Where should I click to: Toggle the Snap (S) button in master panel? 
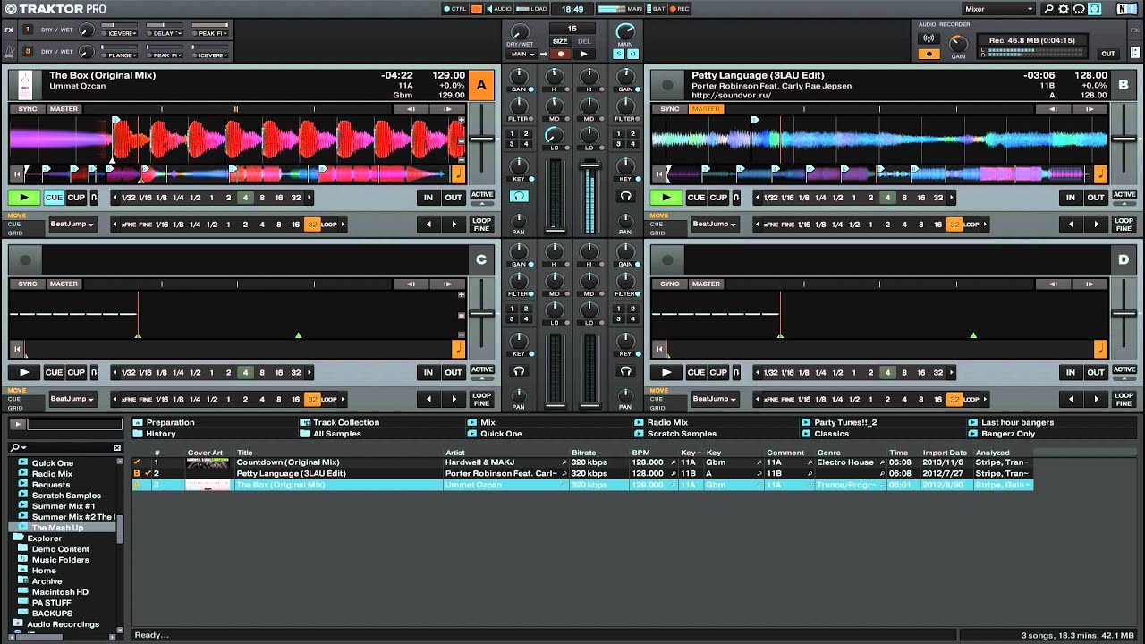618,54
